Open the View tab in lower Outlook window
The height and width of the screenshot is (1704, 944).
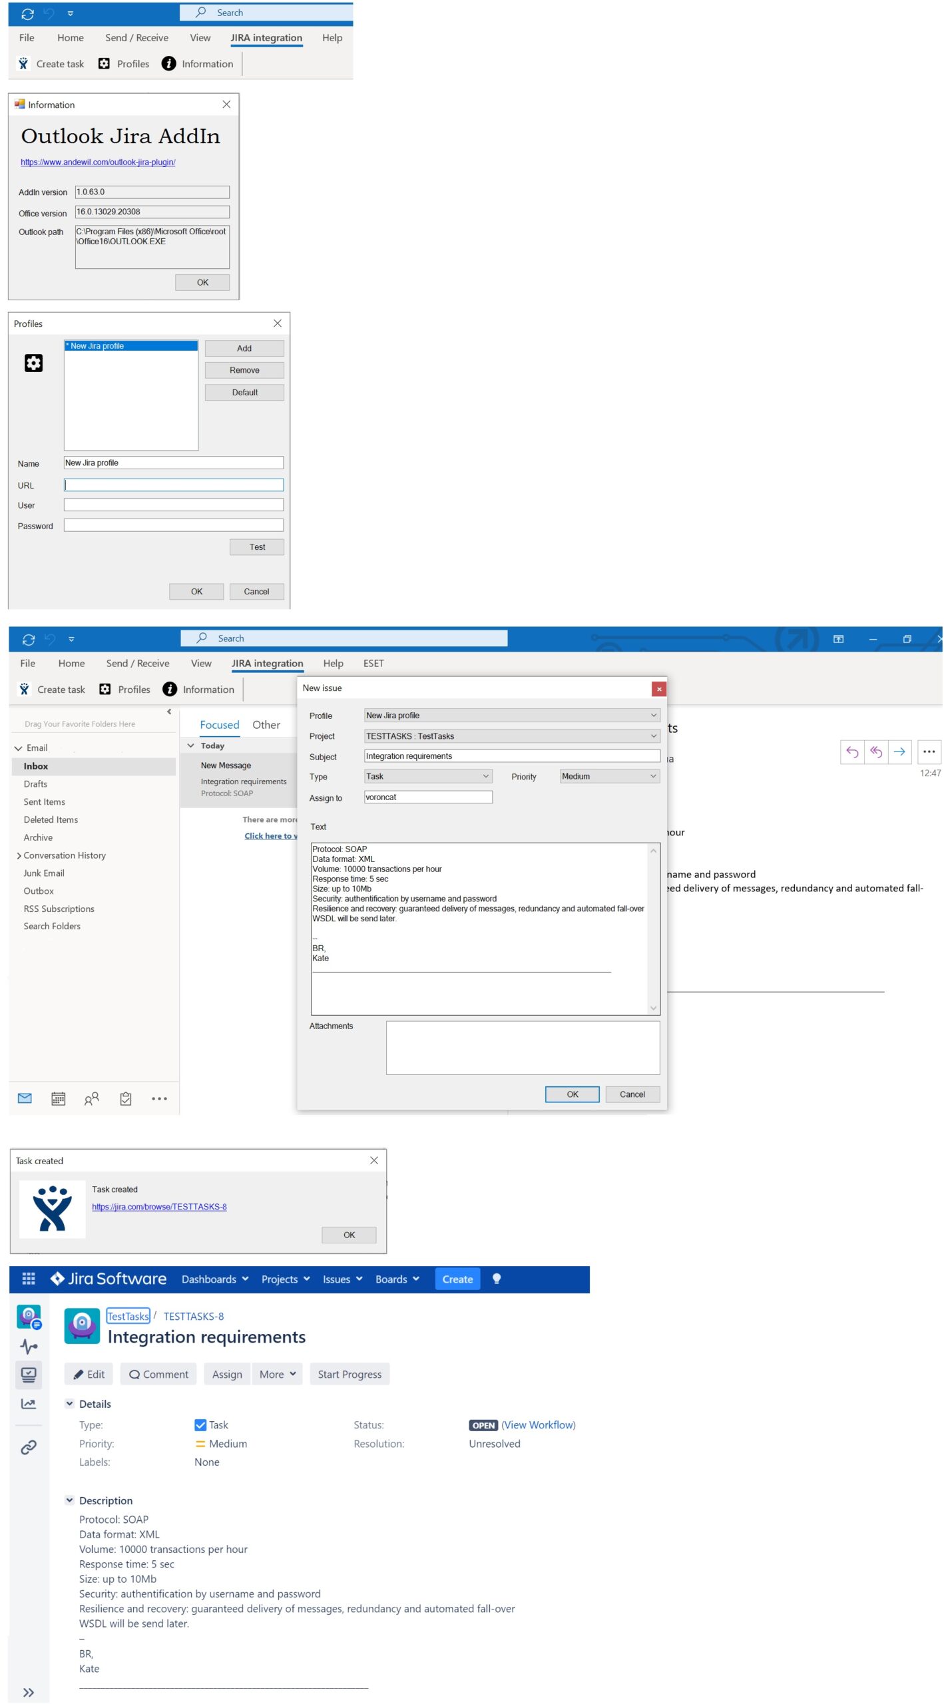(201, 663)
